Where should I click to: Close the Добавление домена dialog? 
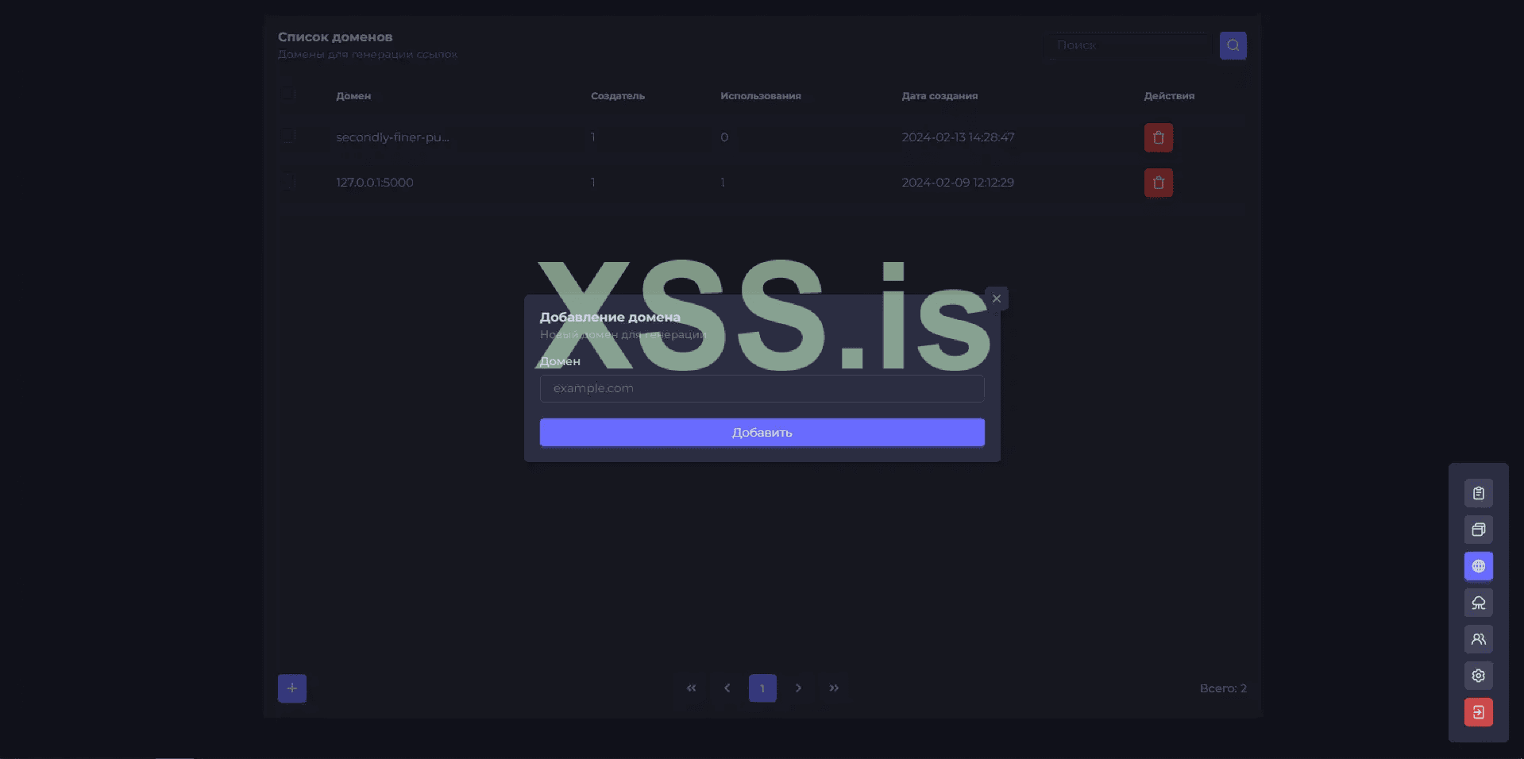(997, 299)
